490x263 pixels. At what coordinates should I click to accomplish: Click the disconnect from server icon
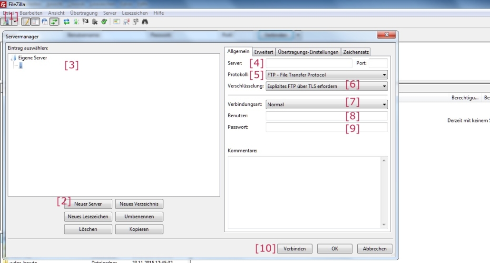point(95,22)
